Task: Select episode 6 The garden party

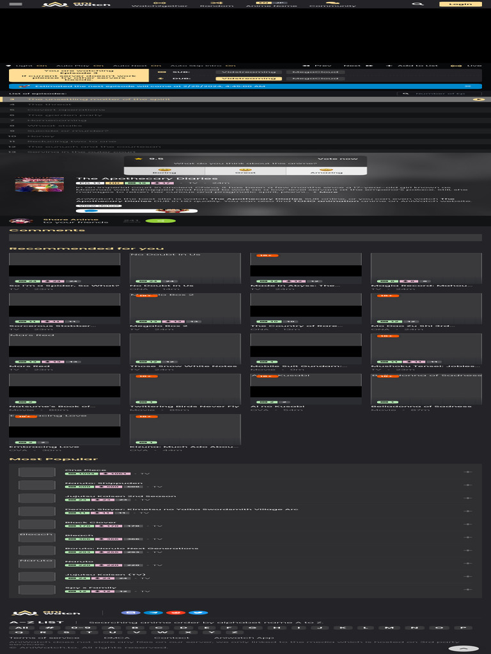Action: (x=245, y=115)
